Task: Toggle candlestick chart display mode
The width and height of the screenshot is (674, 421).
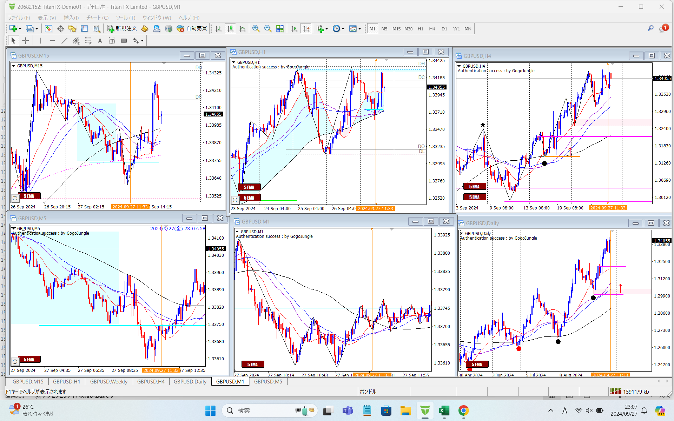Action: click(x=230, y=29)
